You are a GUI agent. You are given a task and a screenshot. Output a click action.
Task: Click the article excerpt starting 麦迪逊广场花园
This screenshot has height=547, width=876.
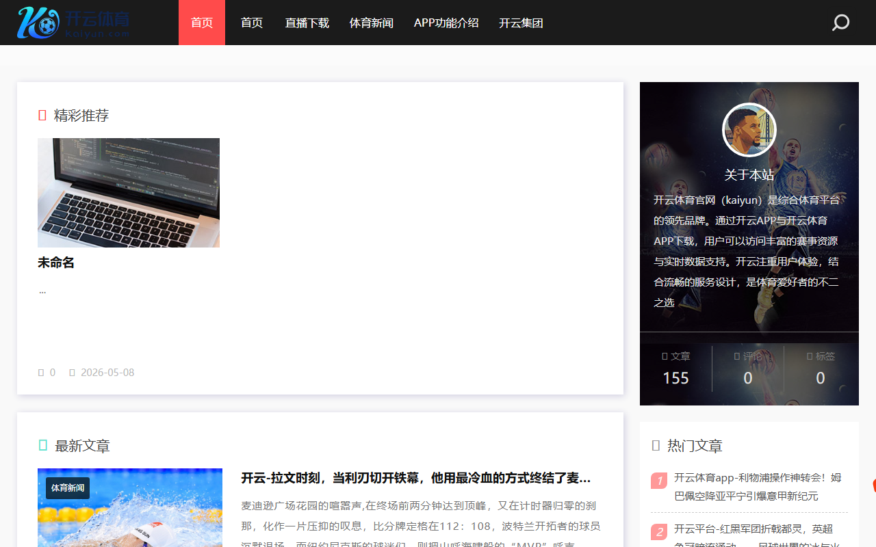421,524
